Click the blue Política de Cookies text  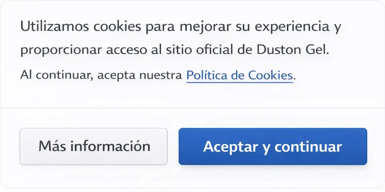[x=239, y=75]
